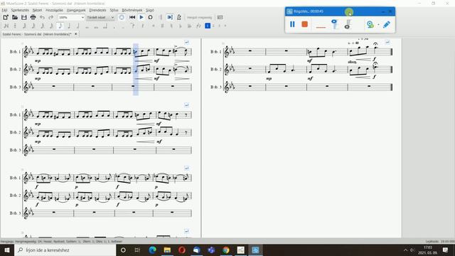455x256 pixels.
Task: Undo the last action
Action: 42,17
